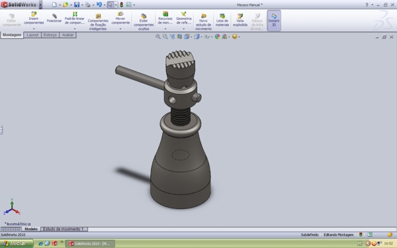Image resolution: width=397 pixels, height=248 pixels.
Task: Click SolidWorks 2010 taskbar button
Action: pyautogui.click(x=91, y=243)
